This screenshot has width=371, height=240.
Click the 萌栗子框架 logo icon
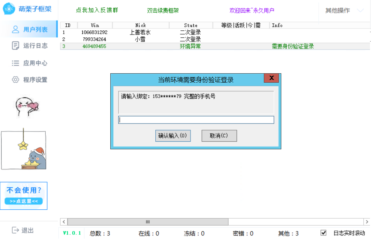9,9
